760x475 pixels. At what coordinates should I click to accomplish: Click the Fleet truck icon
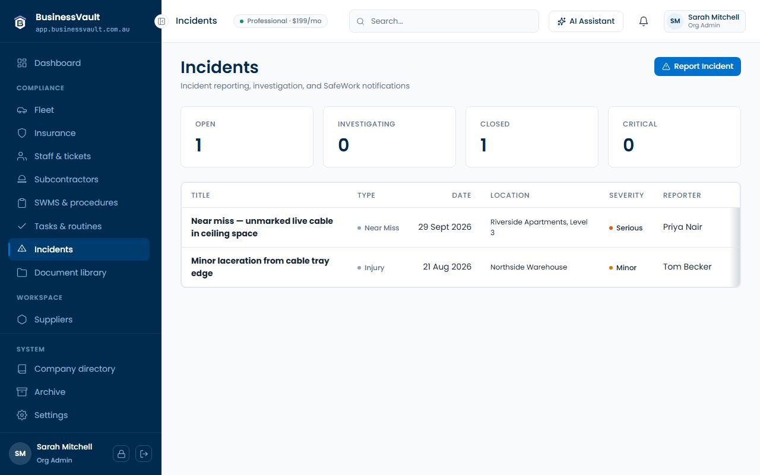(22, 110)
